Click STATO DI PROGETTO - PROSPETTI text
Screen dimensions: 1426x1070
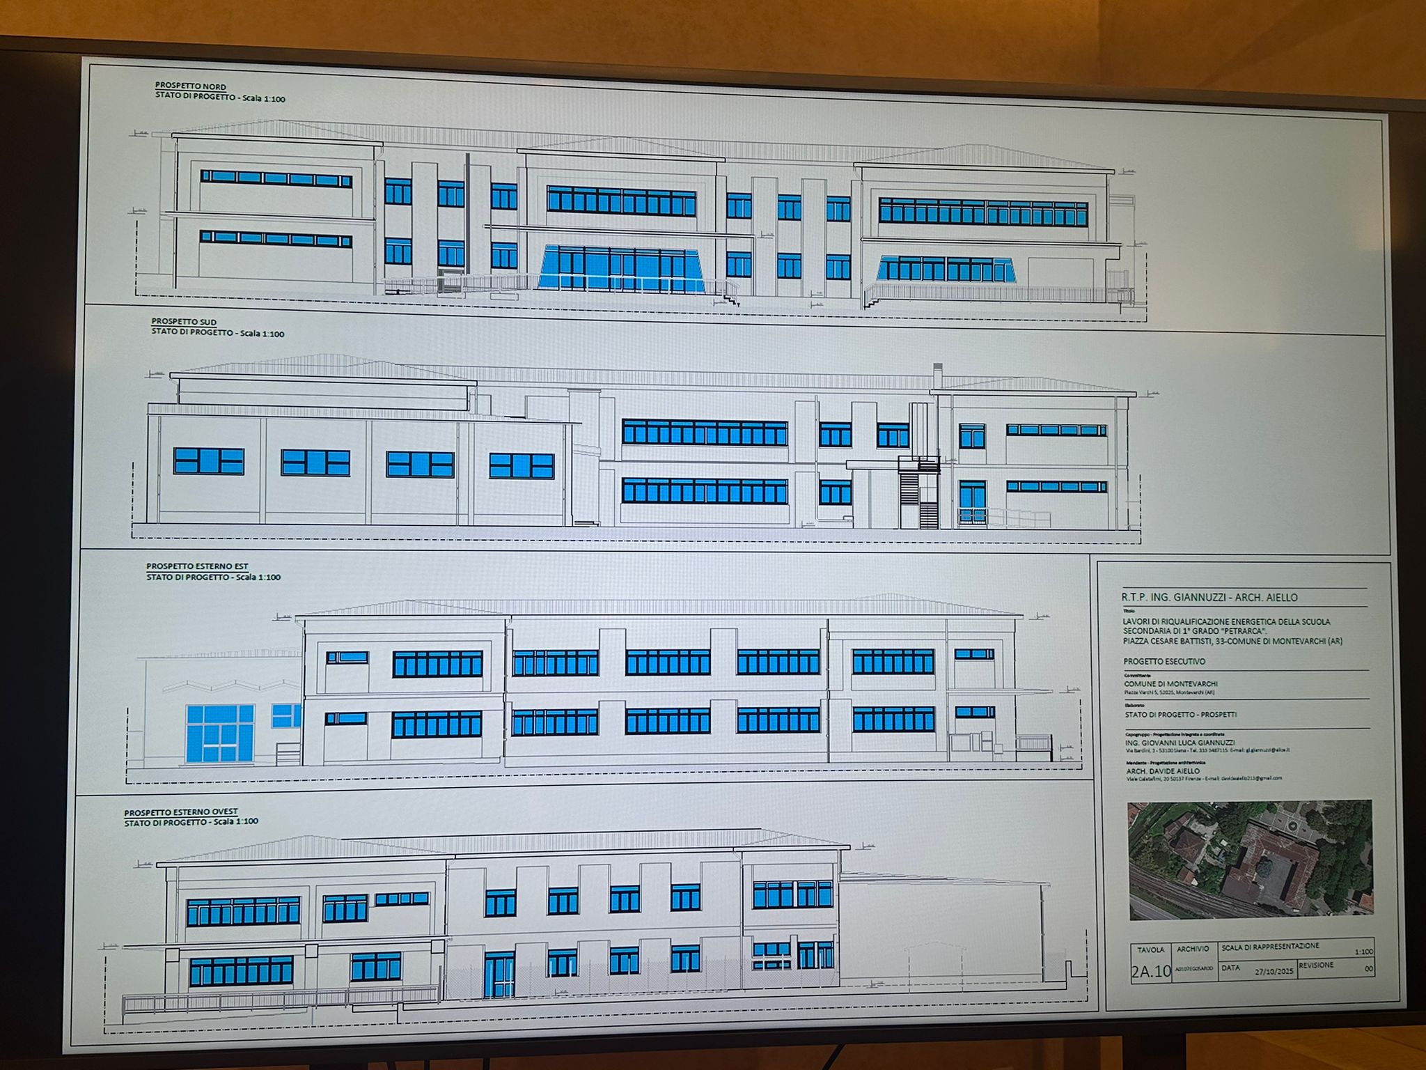pos(1181,715)
